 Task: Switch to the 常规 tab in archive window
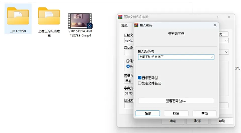coord(124,26)
